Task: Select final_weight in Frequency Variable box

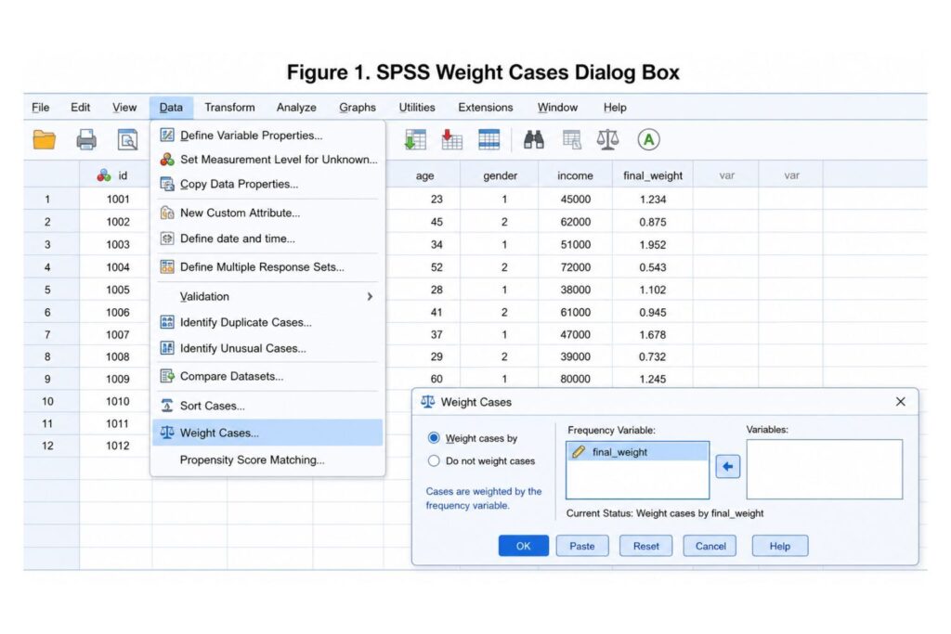Action: pyautogui.click(x=637, y=451)
